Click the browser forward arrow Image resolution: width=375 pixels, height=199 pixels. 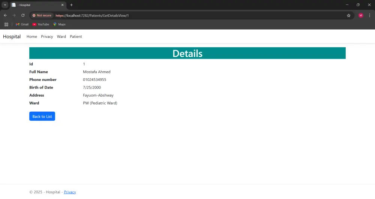(14, 15)
